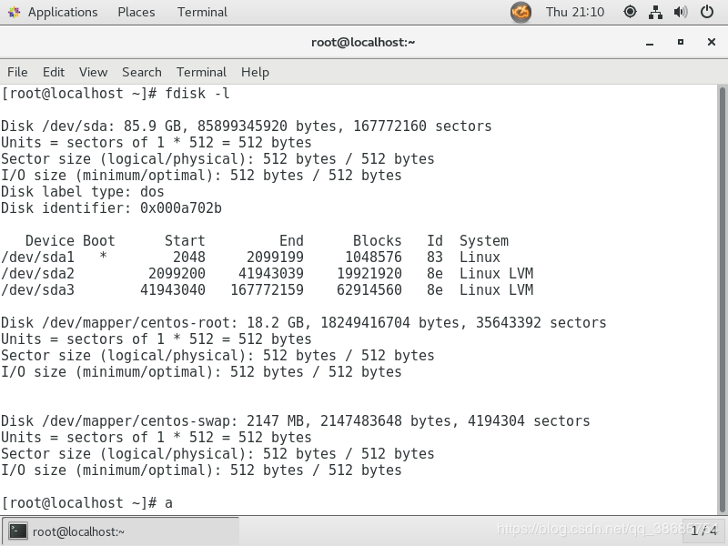Click the window title root@localhost:~
Viewport: 728px width, 546px height.
pos(363,42)
